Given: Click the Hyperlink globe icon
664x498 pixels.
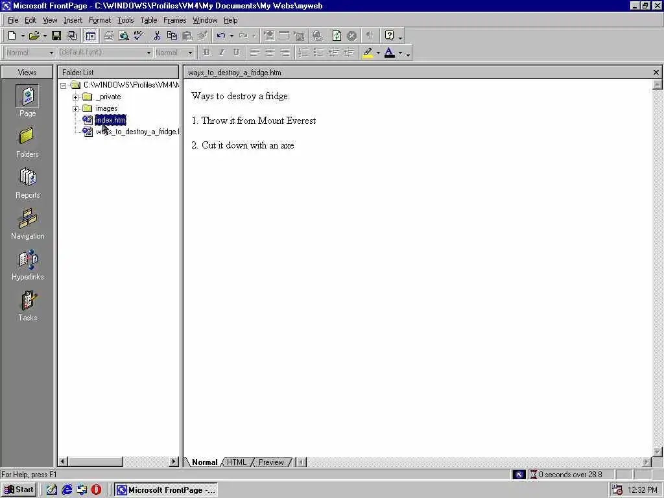Looking at the screenshot, I should [318, 36].
